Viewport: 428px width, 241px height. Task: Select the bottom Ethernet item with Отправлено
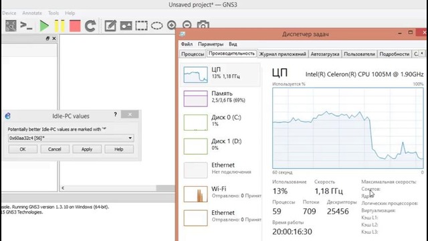[x=220, y=218]
